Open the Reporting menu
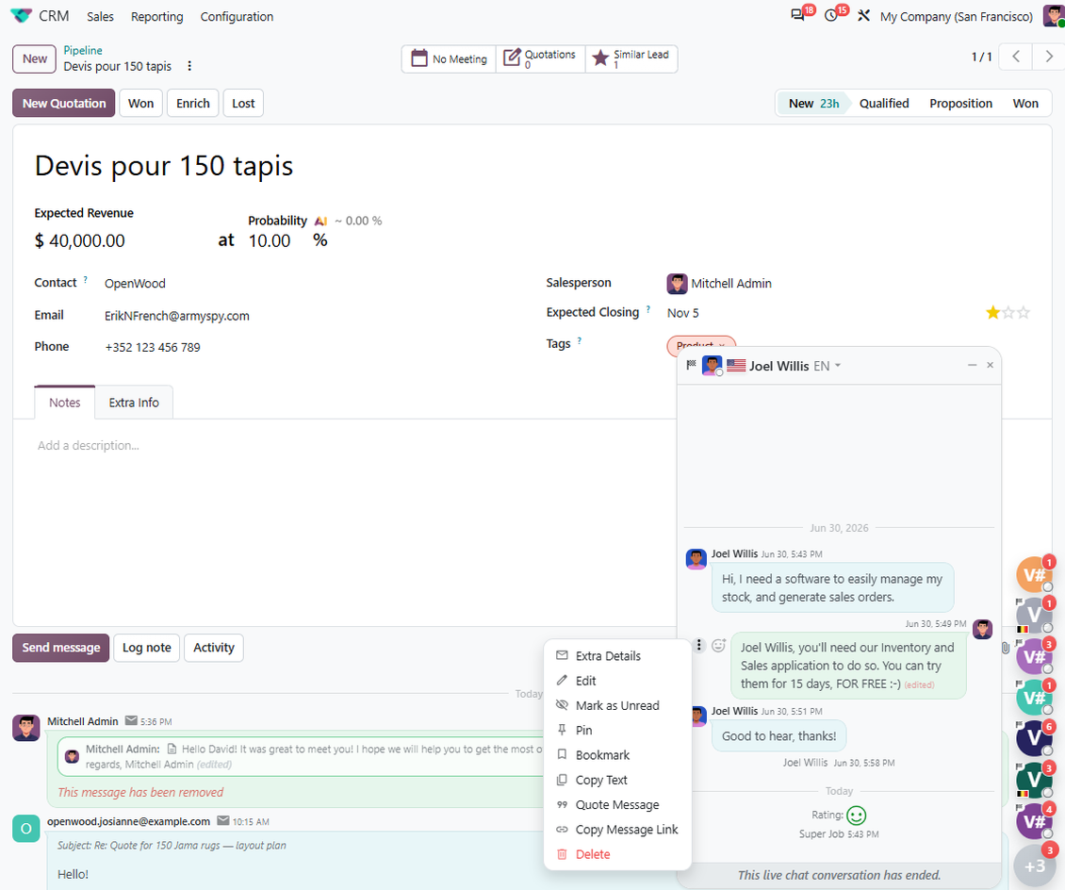 pos(156,16)
